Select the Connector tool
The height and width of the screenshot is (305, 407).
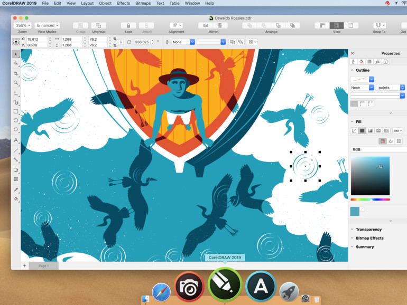click(16, 160)
